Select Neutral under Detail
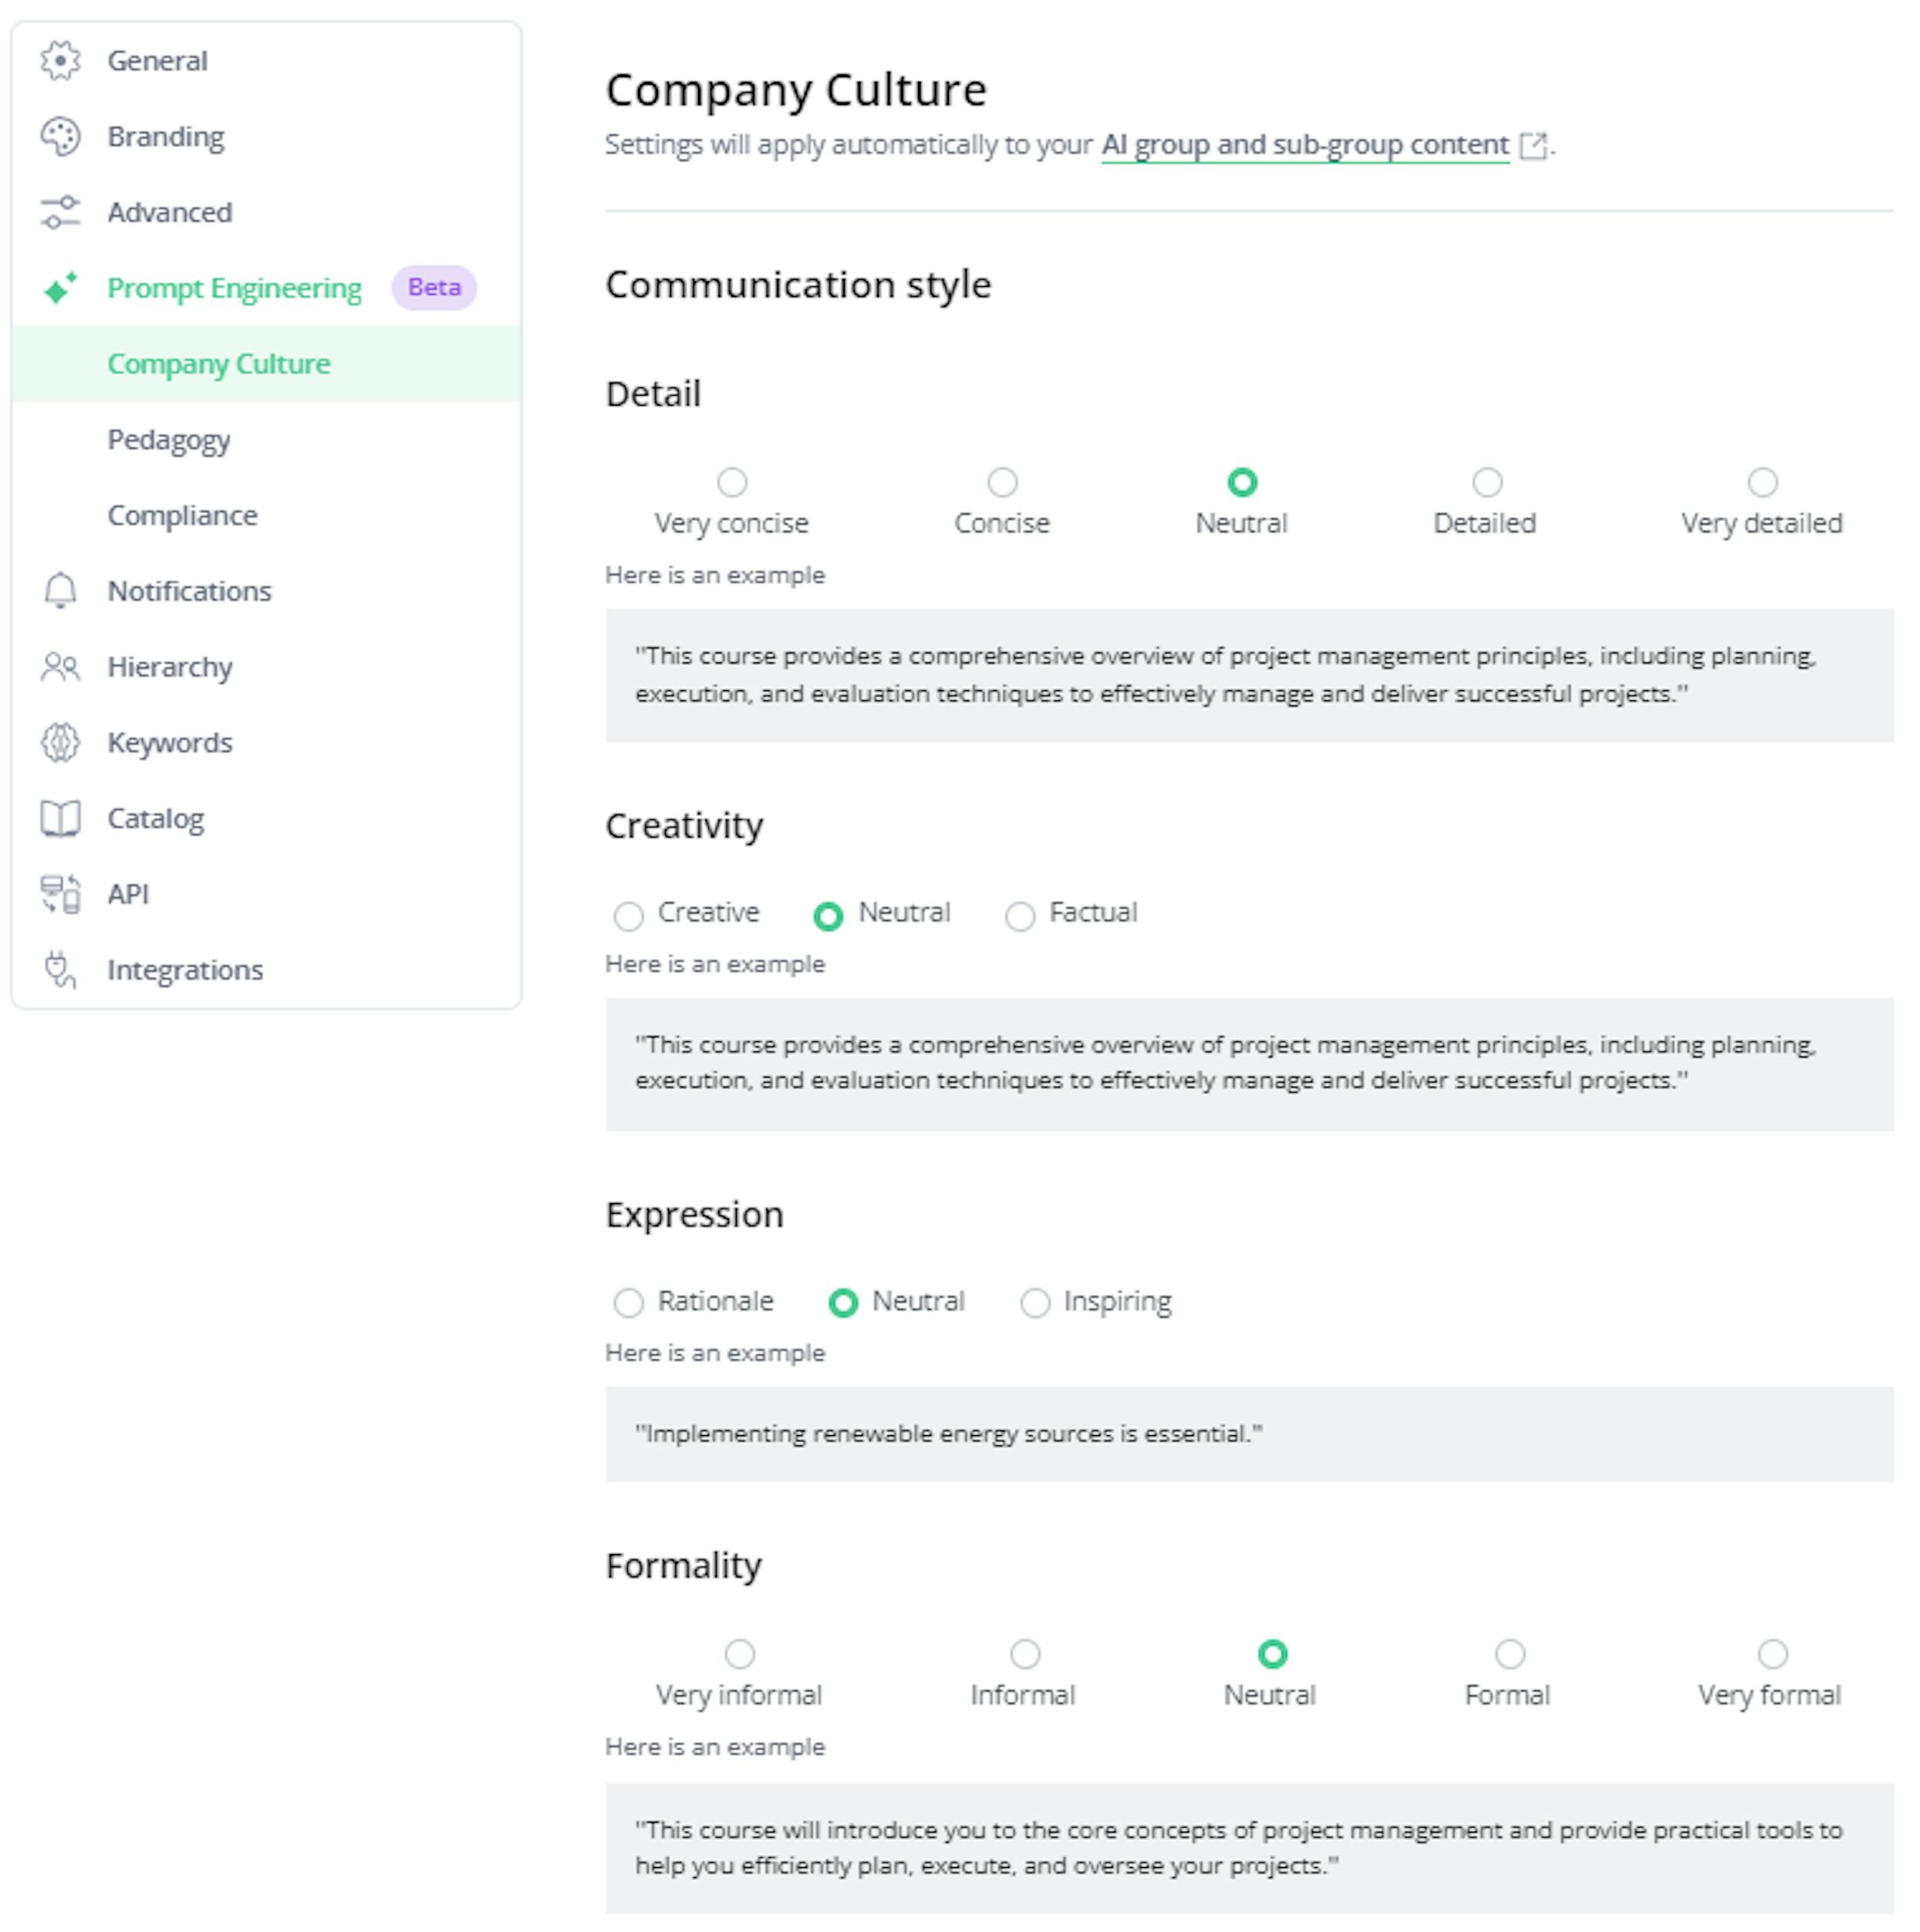 (x=1242, y=483)
